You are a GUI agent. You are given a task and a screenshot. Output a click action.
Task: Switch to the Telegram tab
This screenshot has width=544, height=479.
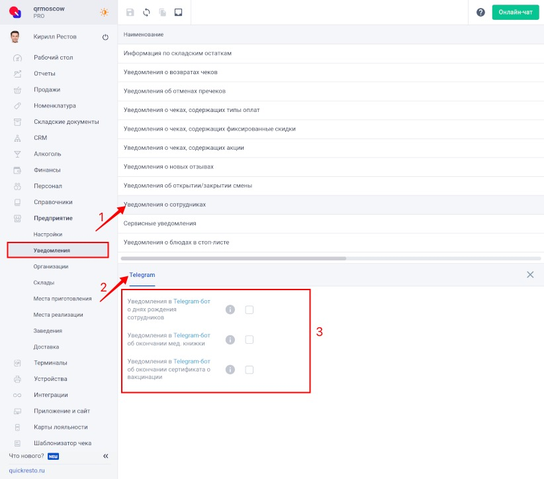coord(142,275)
